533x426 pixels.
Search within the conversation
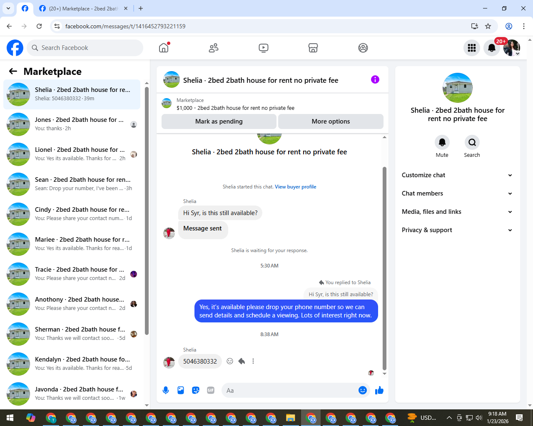point(472,142)
